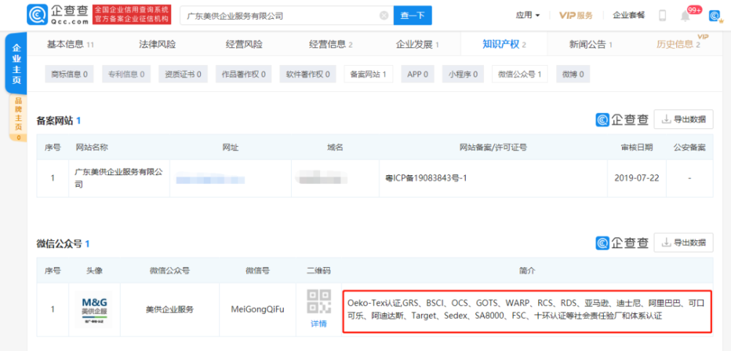Open the user avatar in top right
Viewport: 731px width, 351px height.
coord(715,16)
